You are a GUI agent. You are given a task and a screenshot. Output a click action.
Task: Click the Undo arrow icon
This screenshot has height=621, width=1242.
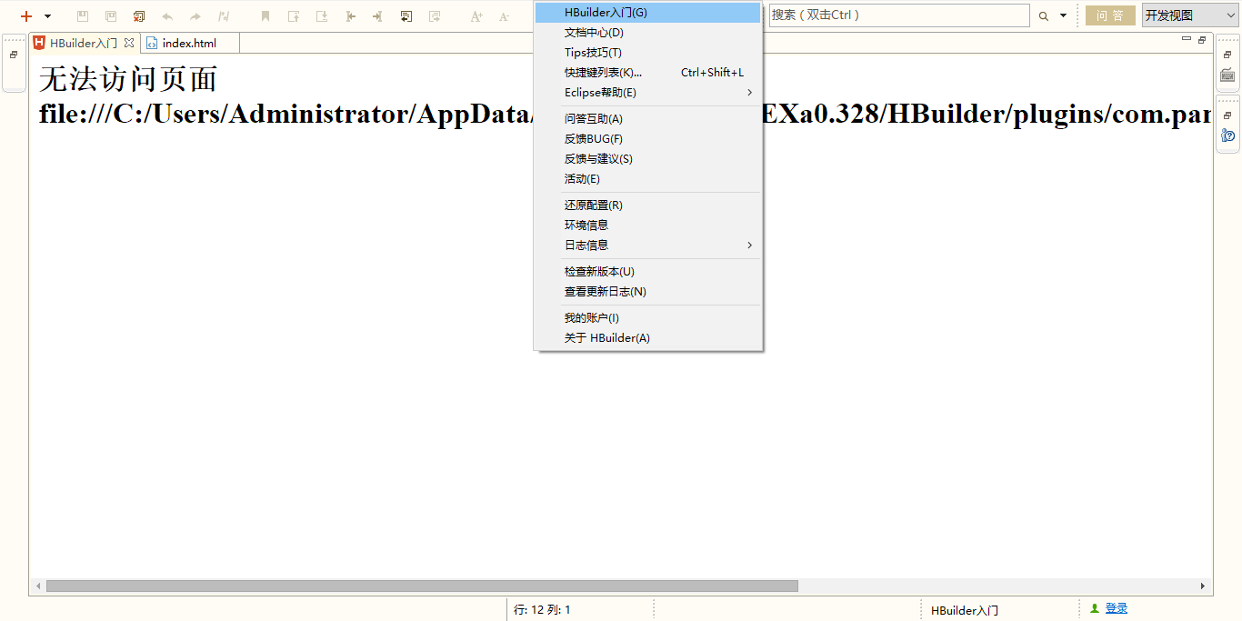click(167, 16)
